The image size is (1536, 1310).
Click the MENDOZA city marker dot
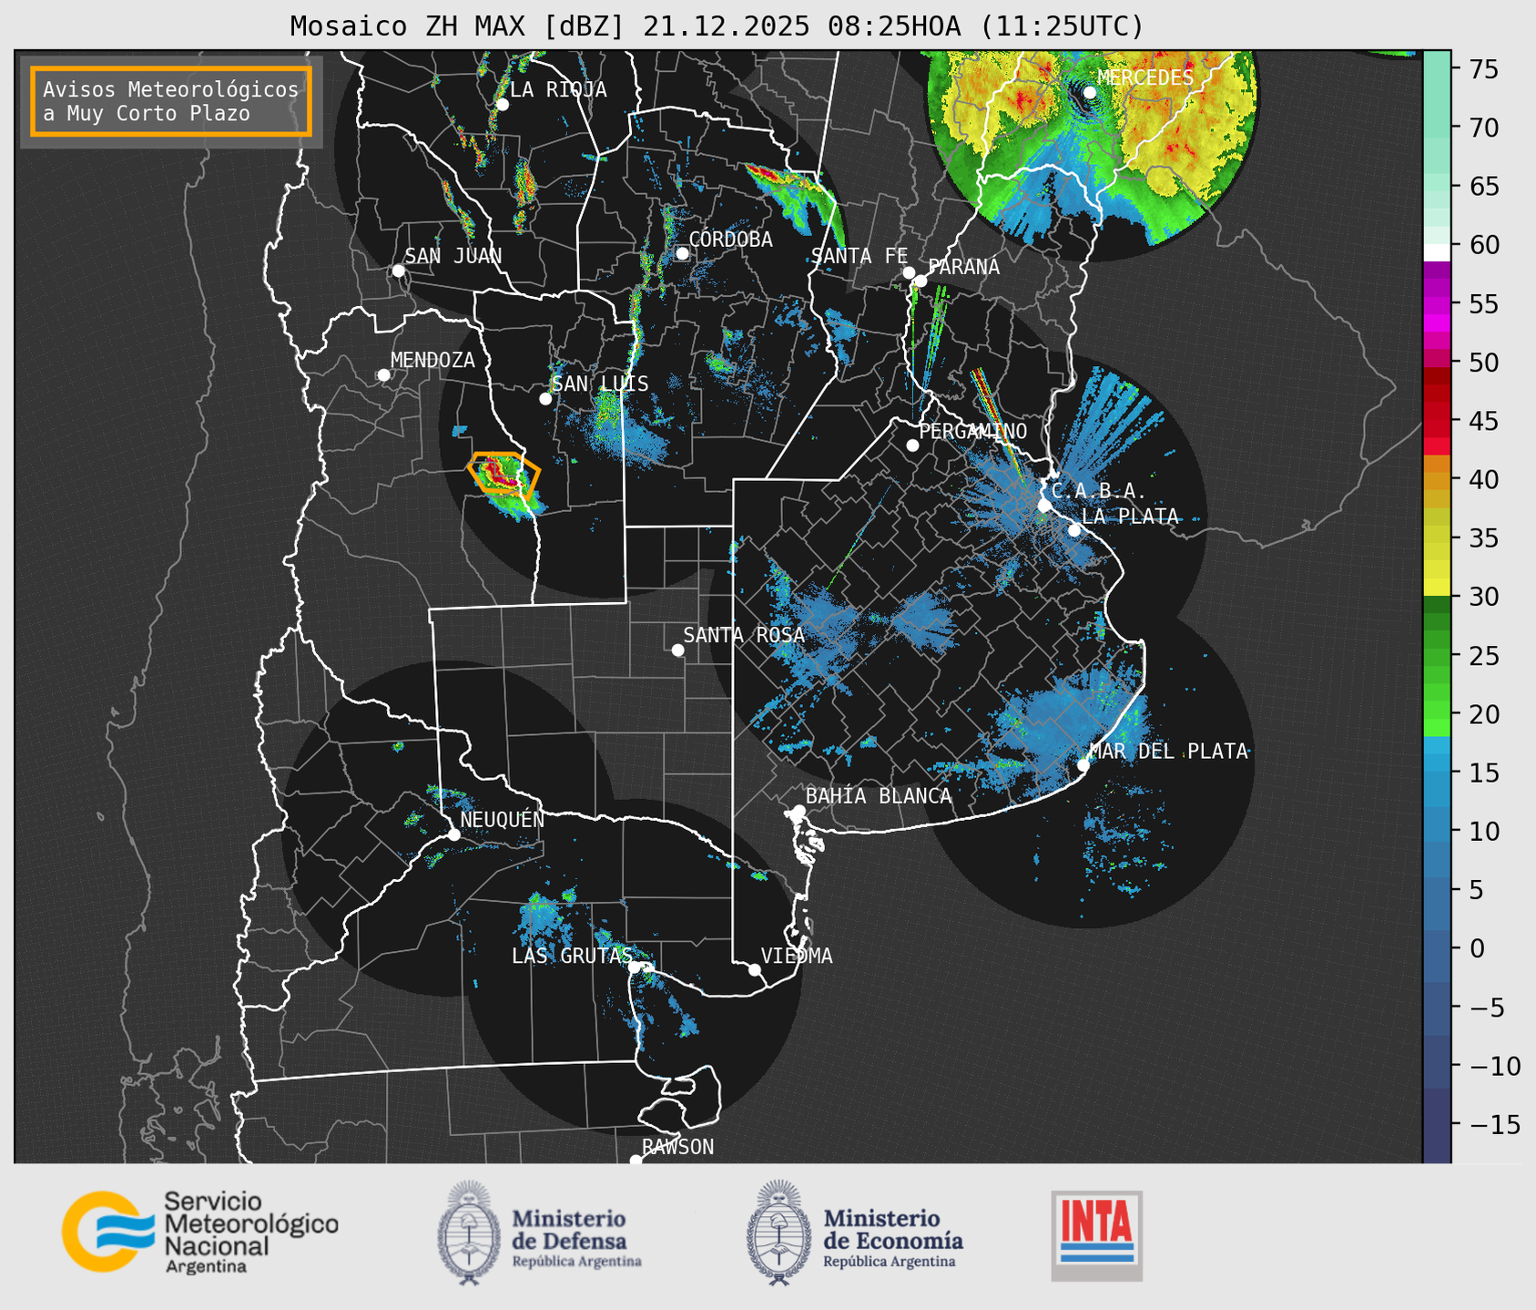pos(383,375)
